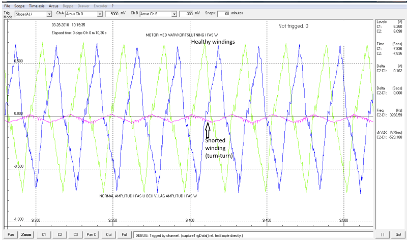Click the Full view button

pyautogui.click(x=125, y=234)
